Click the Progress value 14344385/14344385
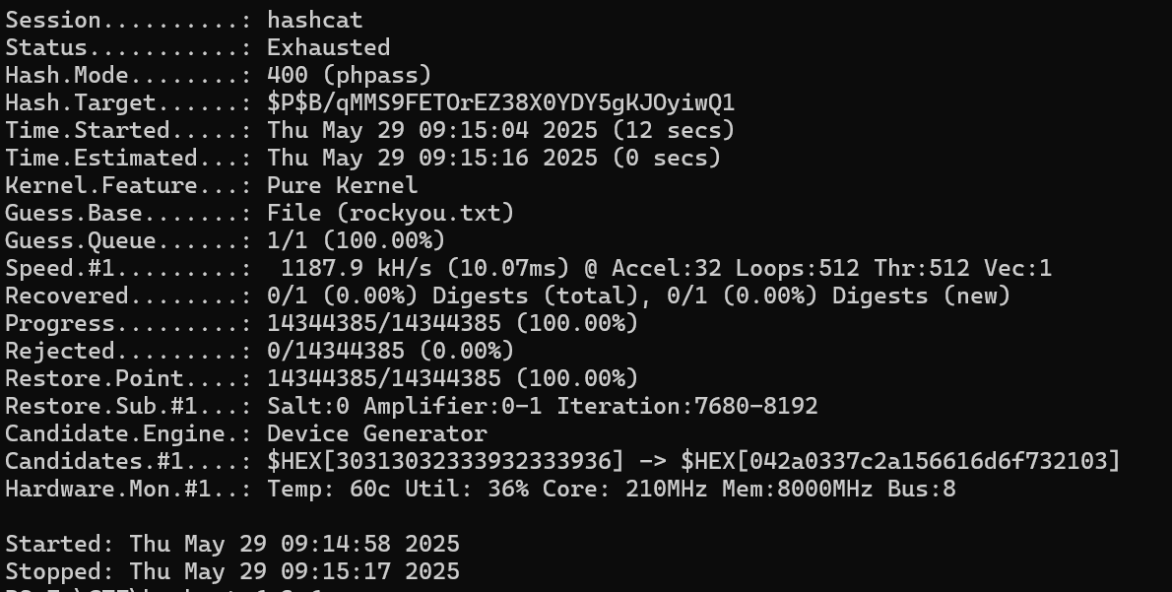The height and width of the screenshot is (592, 1172). 383,324
